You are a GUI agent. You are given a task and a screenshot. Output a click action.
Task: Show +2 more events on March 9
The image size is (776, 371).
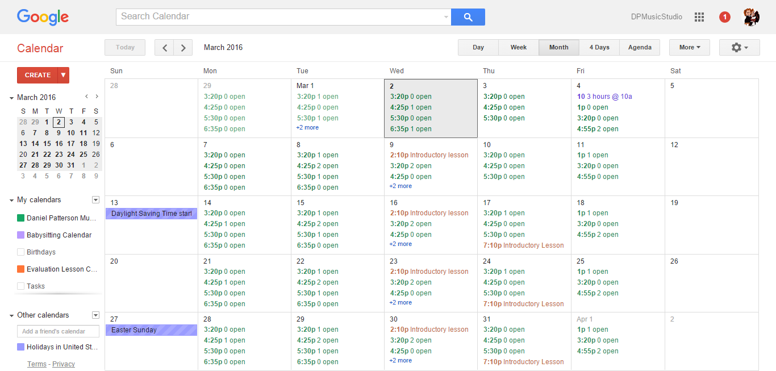click(400, 186)
